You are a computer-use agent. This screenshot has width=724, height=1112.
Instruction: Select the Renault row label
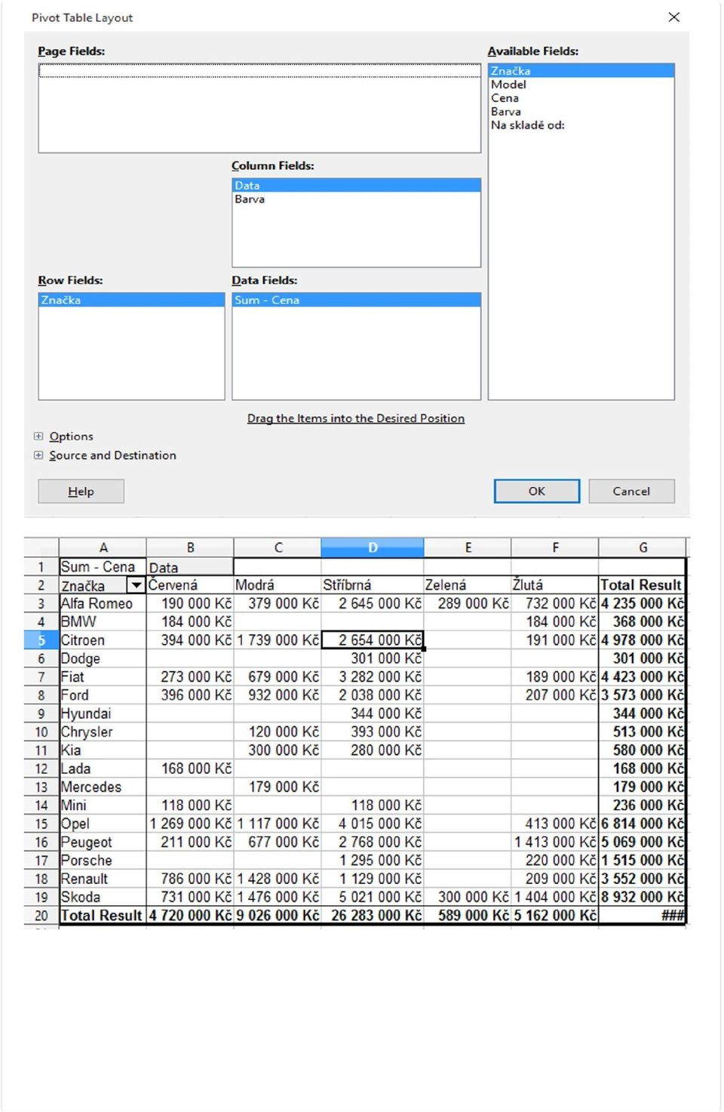coord(103,879)
